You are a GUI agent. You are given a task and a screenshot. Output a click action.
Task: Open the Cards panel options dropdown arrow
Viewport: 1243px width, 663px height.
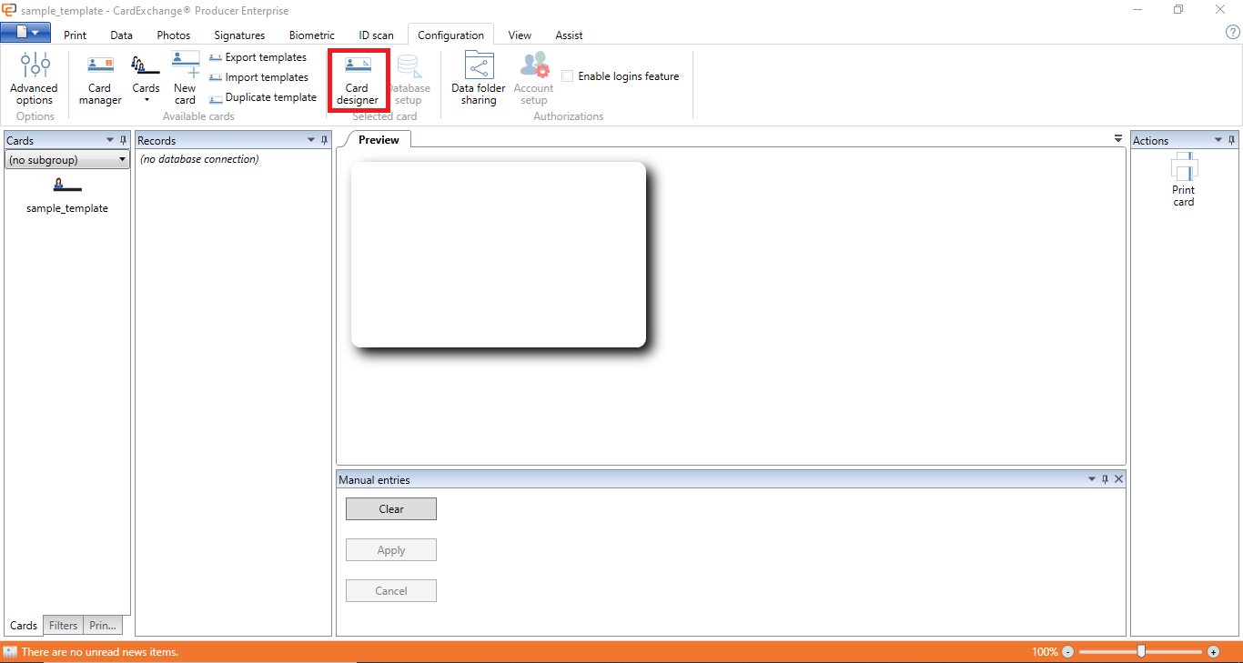(110, 140)
